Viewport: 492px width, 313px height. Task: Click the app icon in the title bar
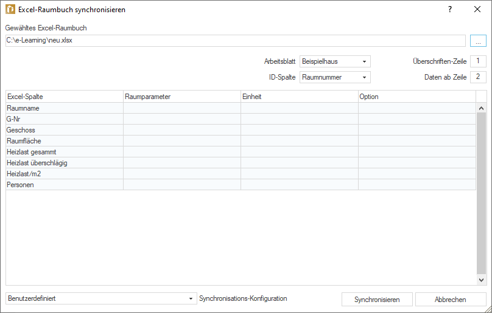click(10, 9)
